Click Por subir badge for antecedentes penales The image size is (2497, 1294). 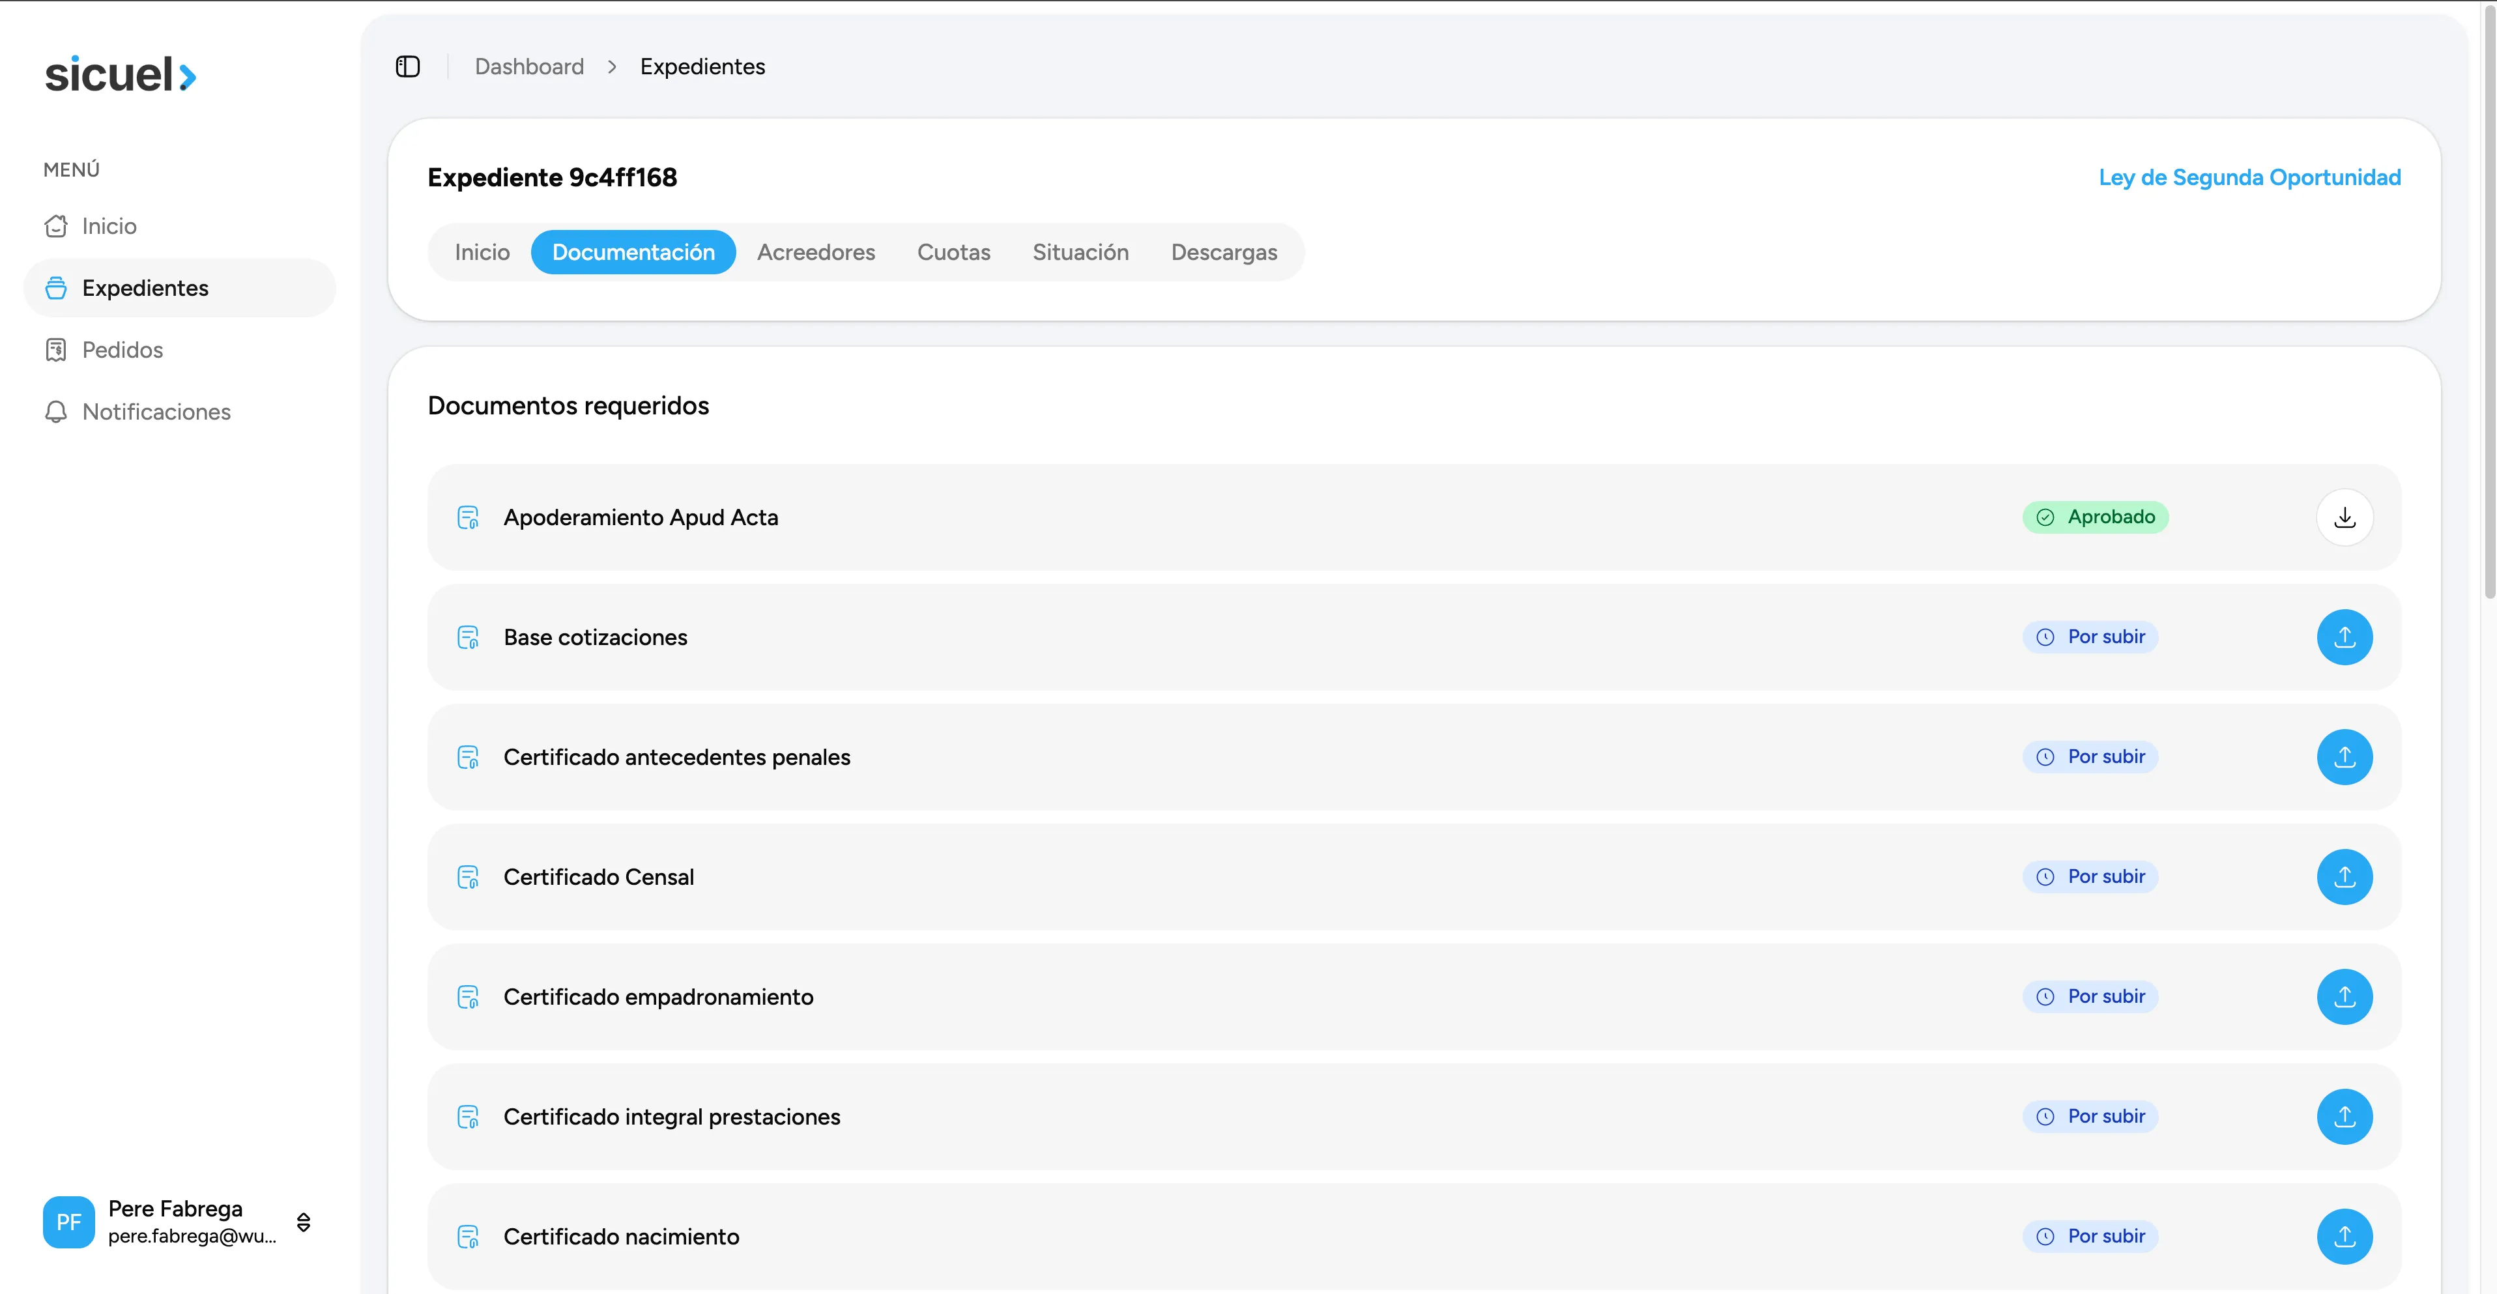point(2090,757)
